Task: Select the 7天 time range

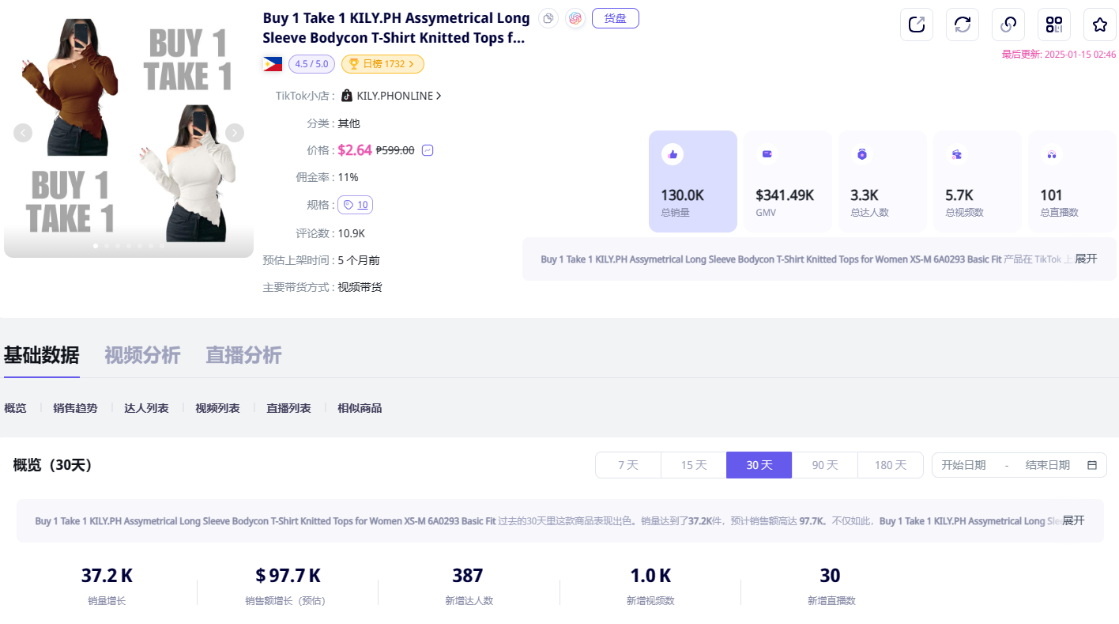Action: tap(628, 465)
